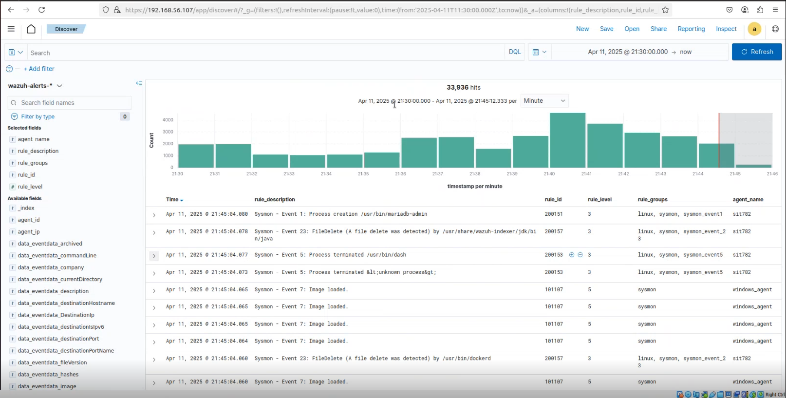Toggle DQL query language
The width and height of the screenshot is (786, 398).
tap(515, 52)
